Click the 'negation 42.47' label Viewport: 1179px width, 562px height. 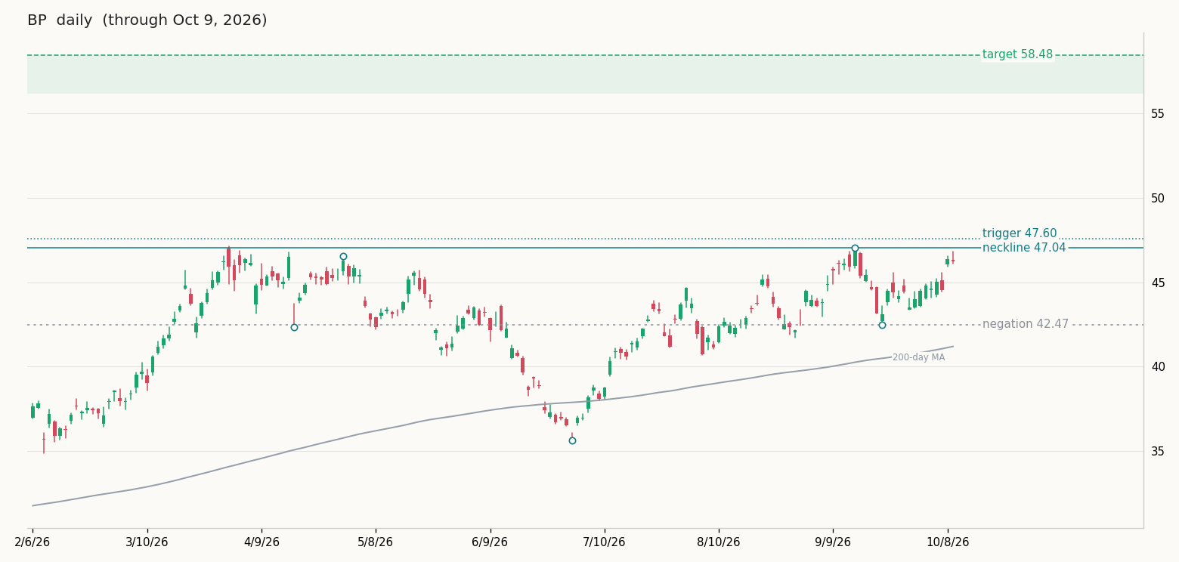(1026, 325)
